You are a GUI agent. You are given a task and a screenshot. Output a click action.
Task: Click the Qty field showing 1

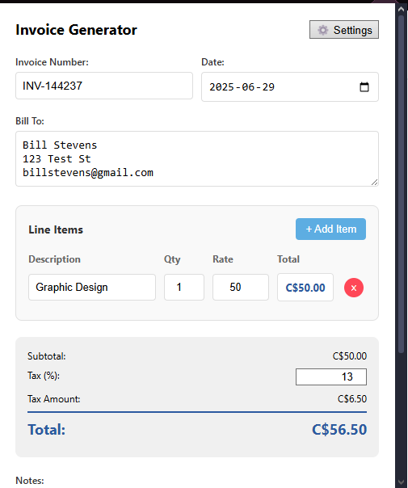pyautogui.click(x=184, y=288)
